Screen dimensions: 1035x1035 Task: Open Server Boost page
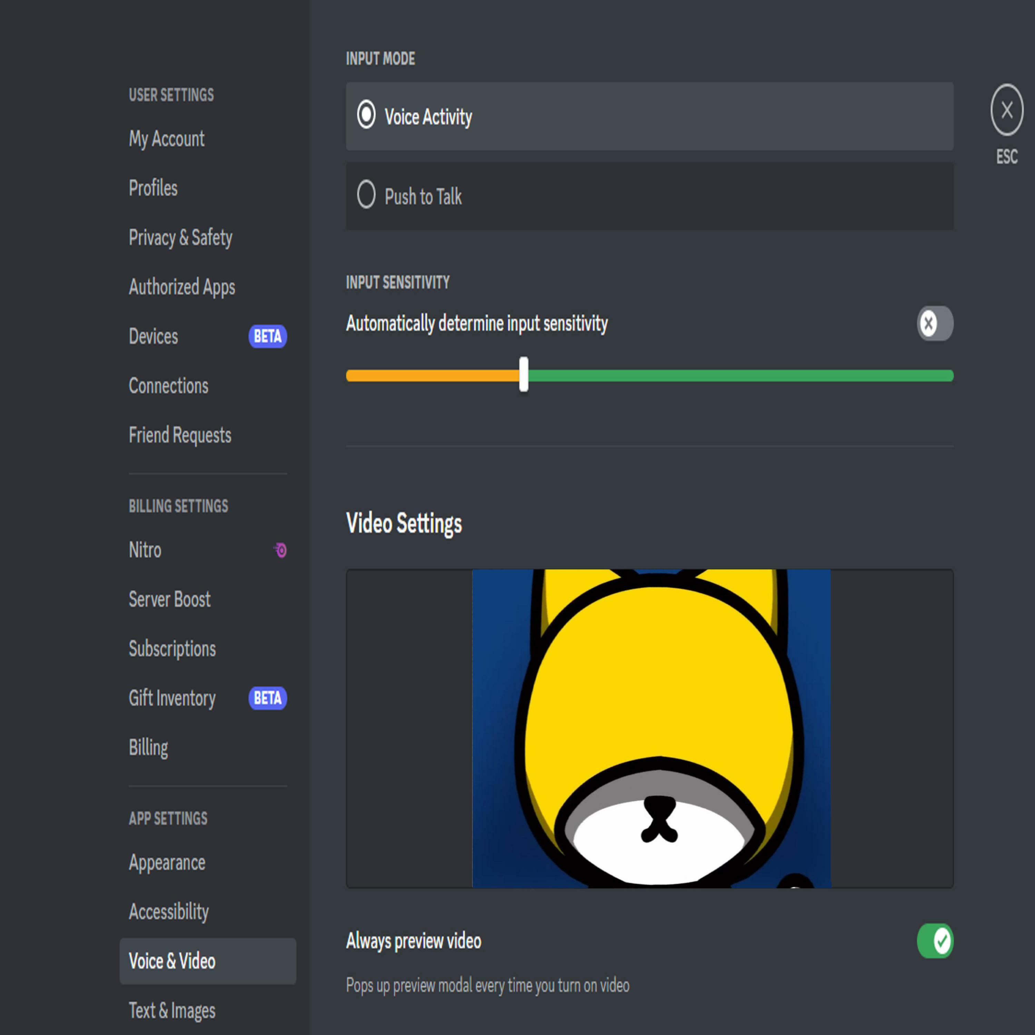[x=169, y=599]
